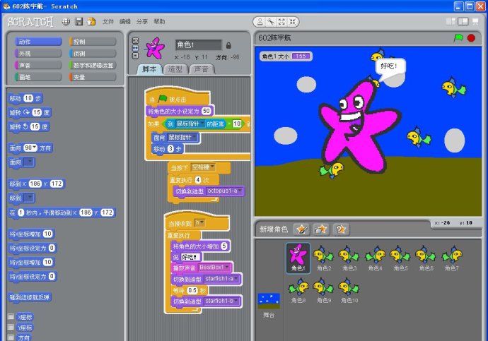
Task: Select sprite 角色10 thumbnail
Action: [349, 290]
